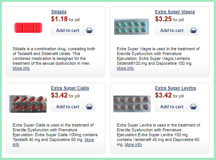Click the basket icon for Extra Super Viagra
Screen dimensions: 216x160
(x=193, y=31)
